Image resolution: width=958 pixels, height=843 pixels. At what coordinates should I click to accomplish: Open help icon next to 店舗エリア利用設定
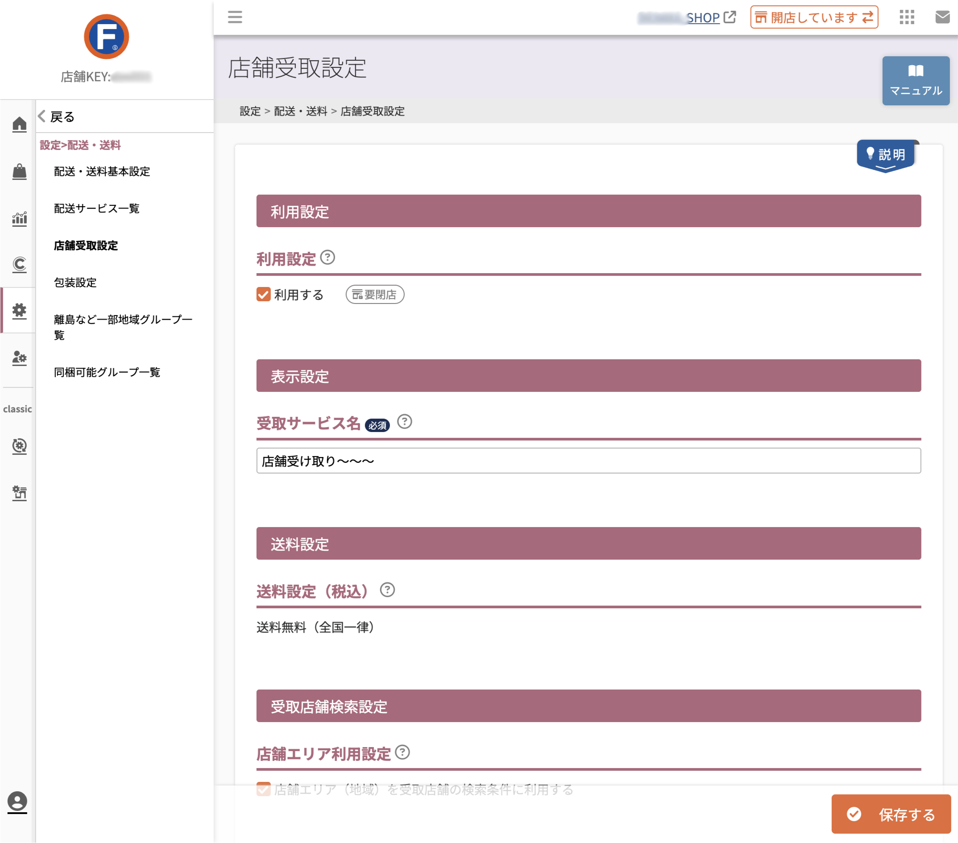pos(402,752)
